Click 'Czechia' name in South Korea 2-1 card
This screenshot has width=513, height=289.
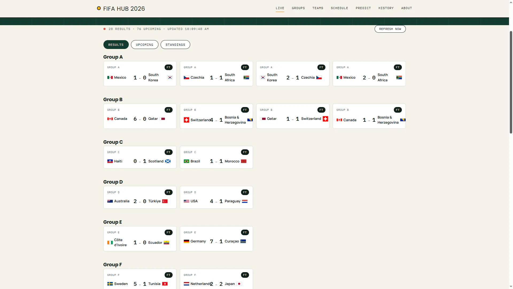(308, 78)
